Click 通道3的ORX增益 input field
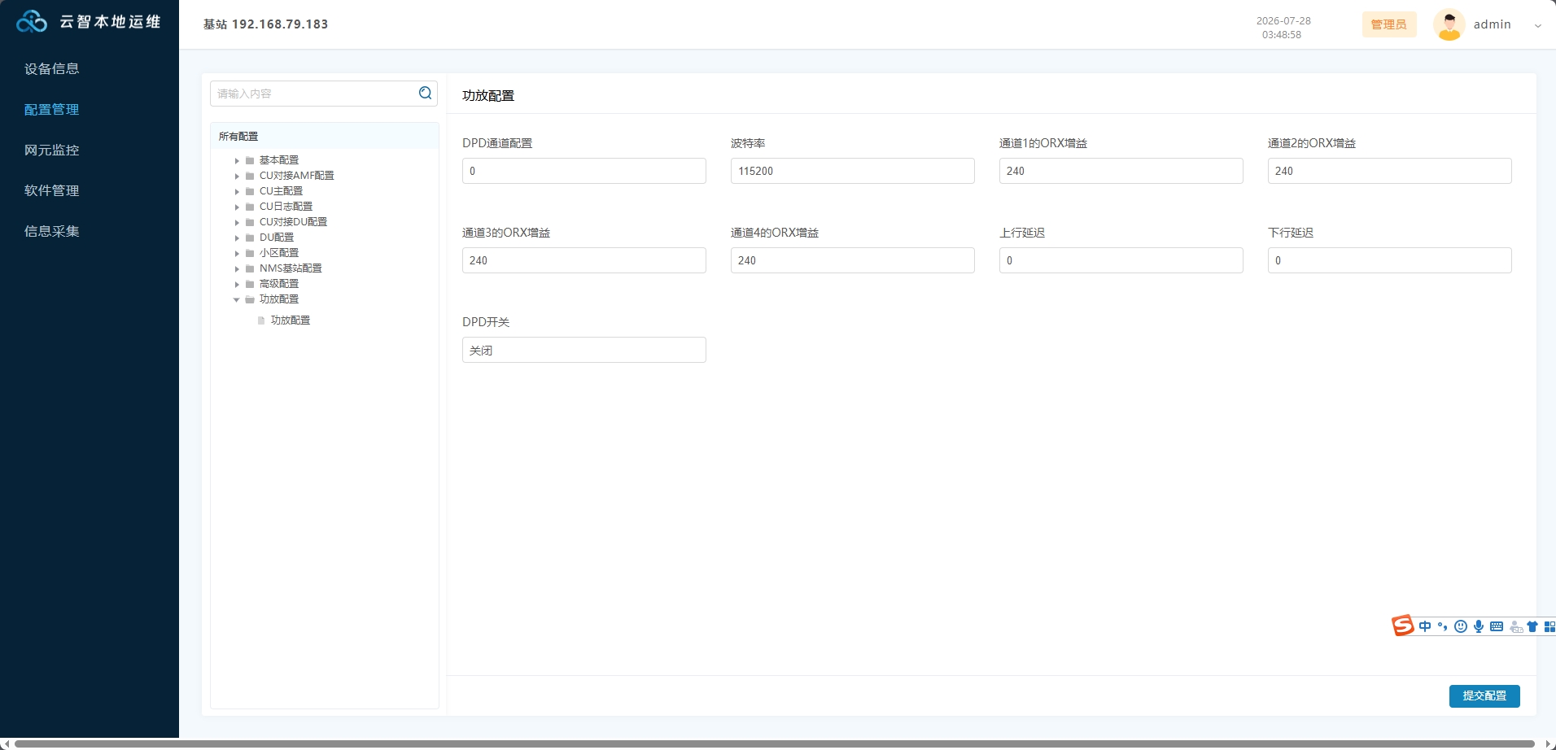 point(583,260)
